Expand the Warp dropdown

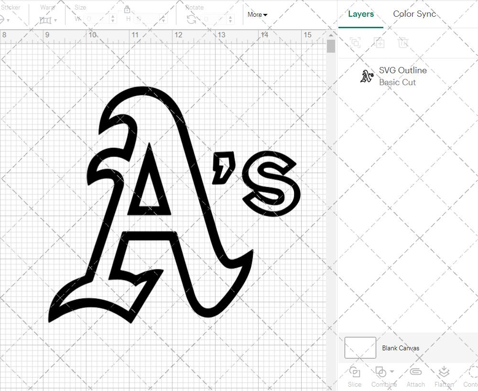pos(48,20)
